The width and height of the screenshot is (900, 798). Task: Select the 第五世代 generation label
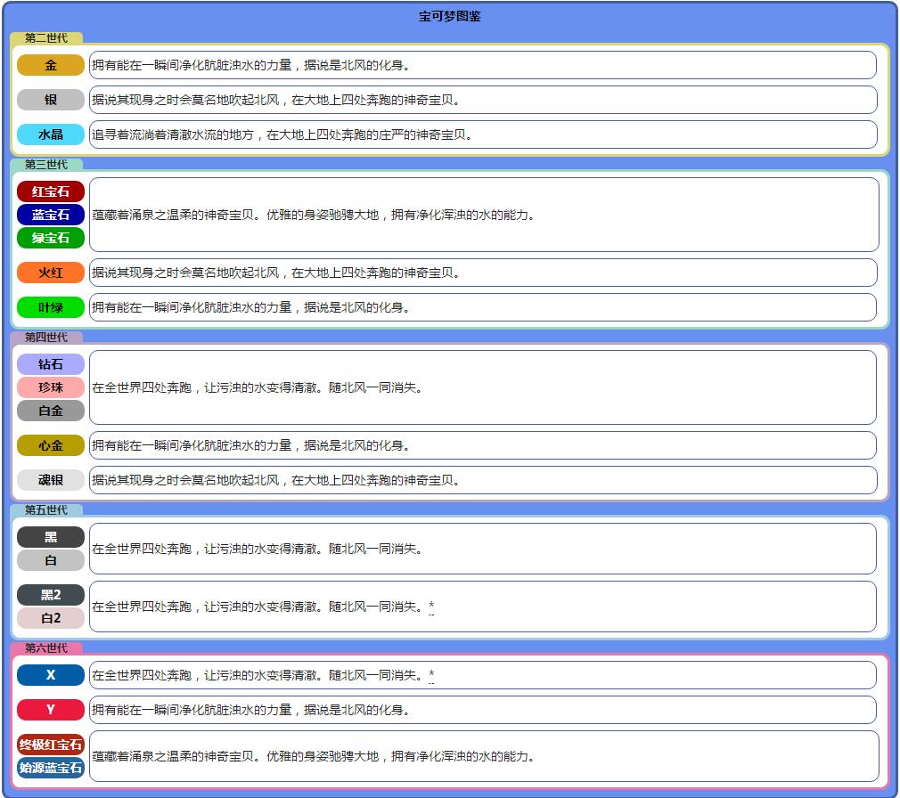click(x=46, y=510)
